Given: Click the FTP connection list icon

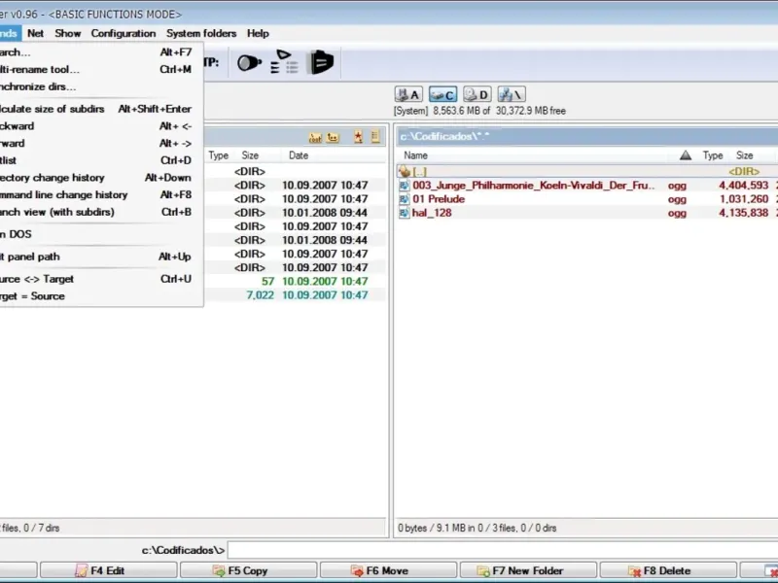Looking at the screenshot, I should point(284,63).
